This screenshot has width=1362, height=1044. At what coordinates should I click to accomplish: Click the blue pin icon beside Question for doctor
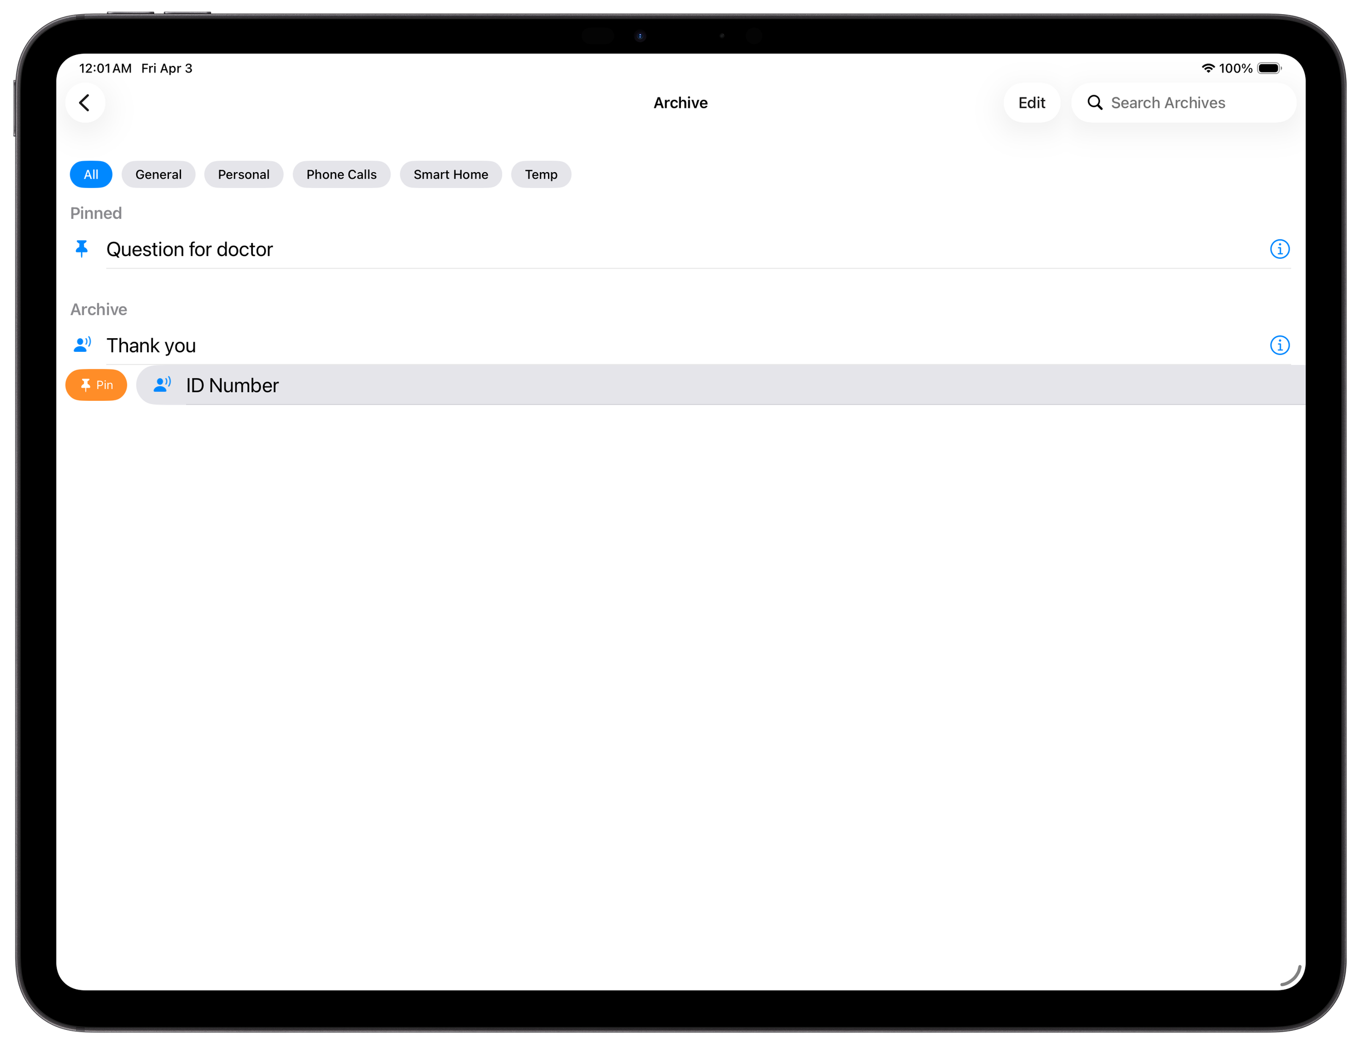81,249
